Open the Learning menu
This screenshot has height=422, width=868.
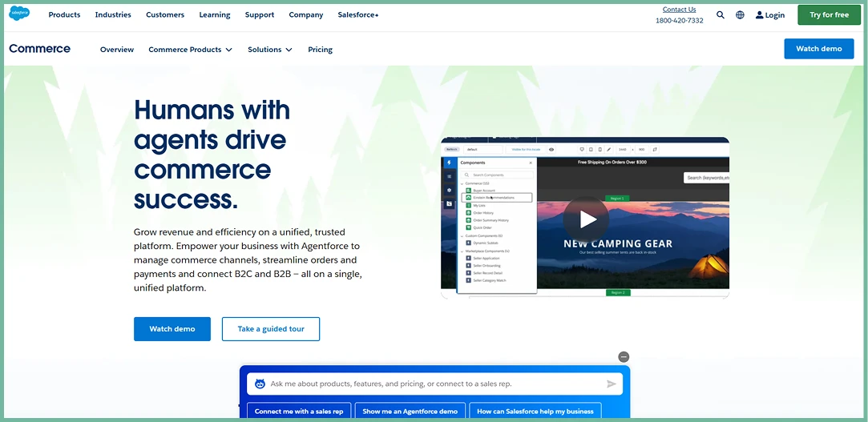(x=215, y=15)
